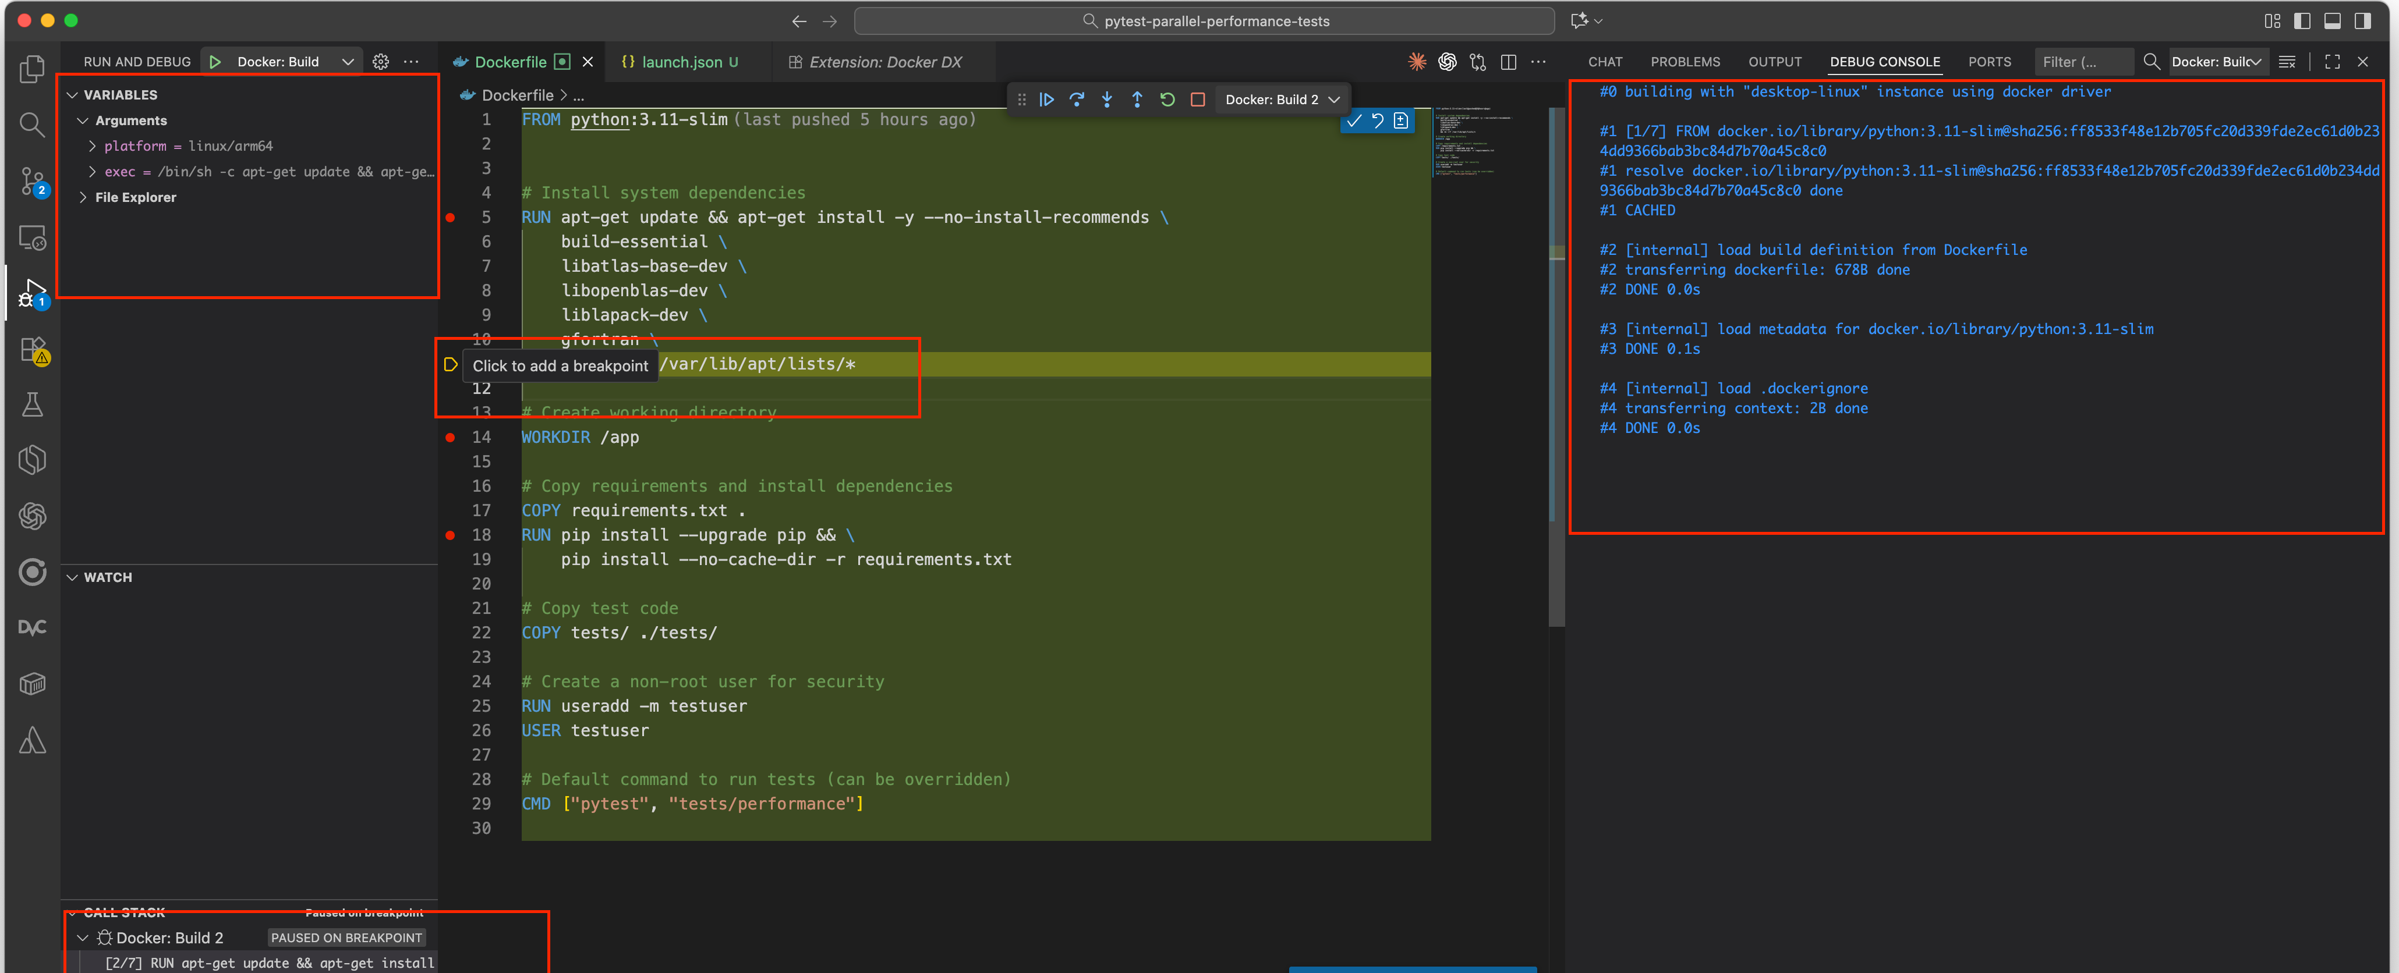Open Search in the activity bar
2399x973 pixels.
pos(31,125)
